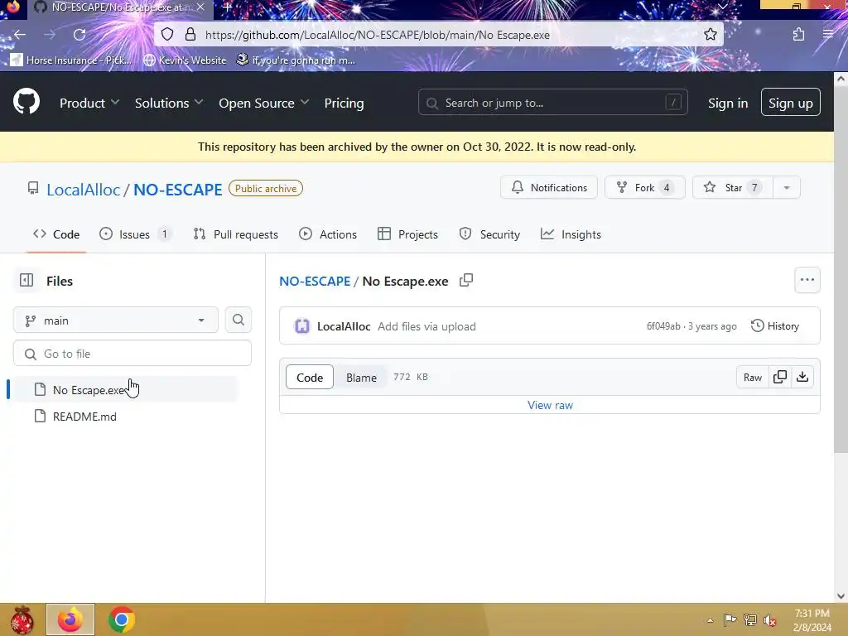848x636 pixels.
Task: Open commit hash 6f049ab
Action: (x=663, y=326)
